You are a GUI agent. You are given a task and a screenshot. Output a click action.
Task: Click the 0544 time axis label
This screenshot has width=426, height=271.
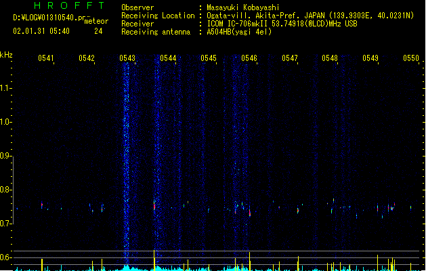coord(168,58)
